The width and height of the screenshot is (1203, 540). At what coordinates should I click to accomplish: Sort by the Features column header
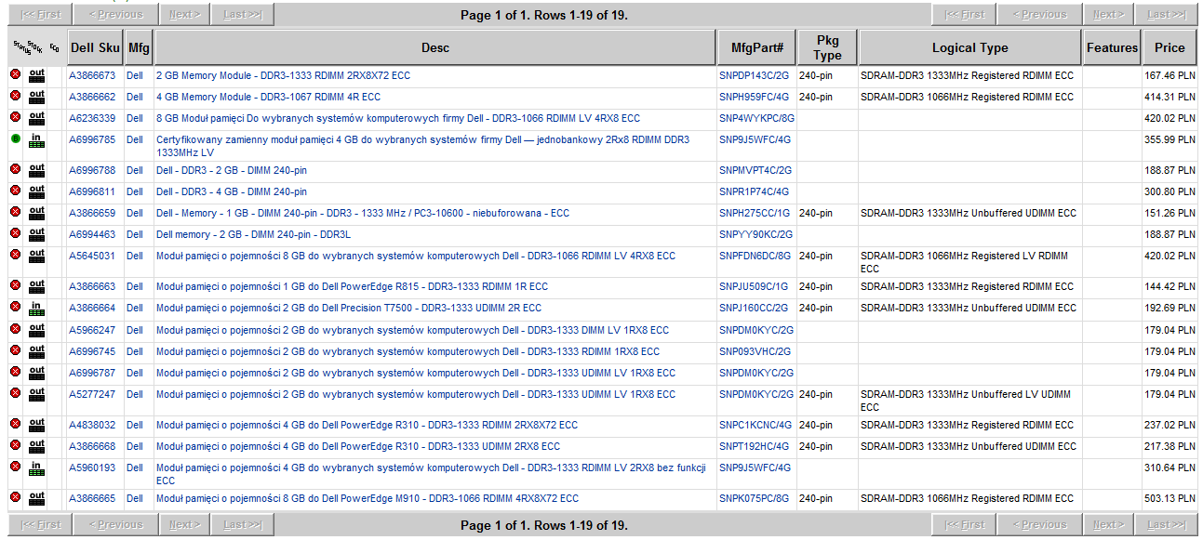coord(1112,47)
